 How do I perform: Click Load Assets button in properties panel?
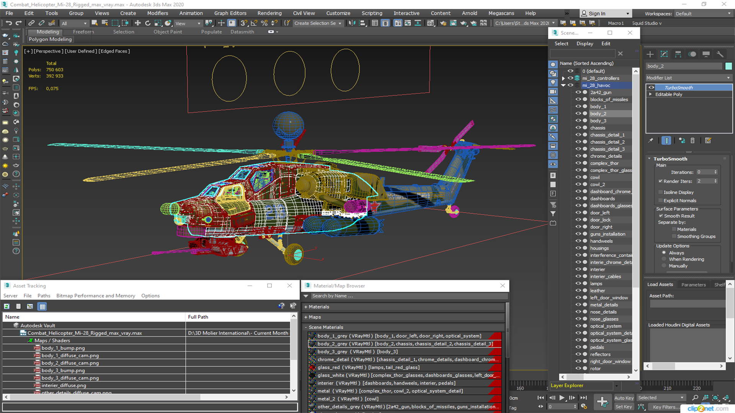[x=662, y=285]
